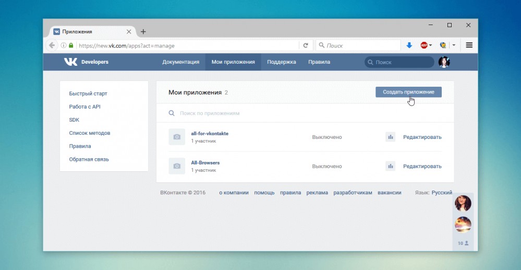Click Редактировать for All-Browsers
Viewport: 521px width, 270px height.
click(422, 167)
